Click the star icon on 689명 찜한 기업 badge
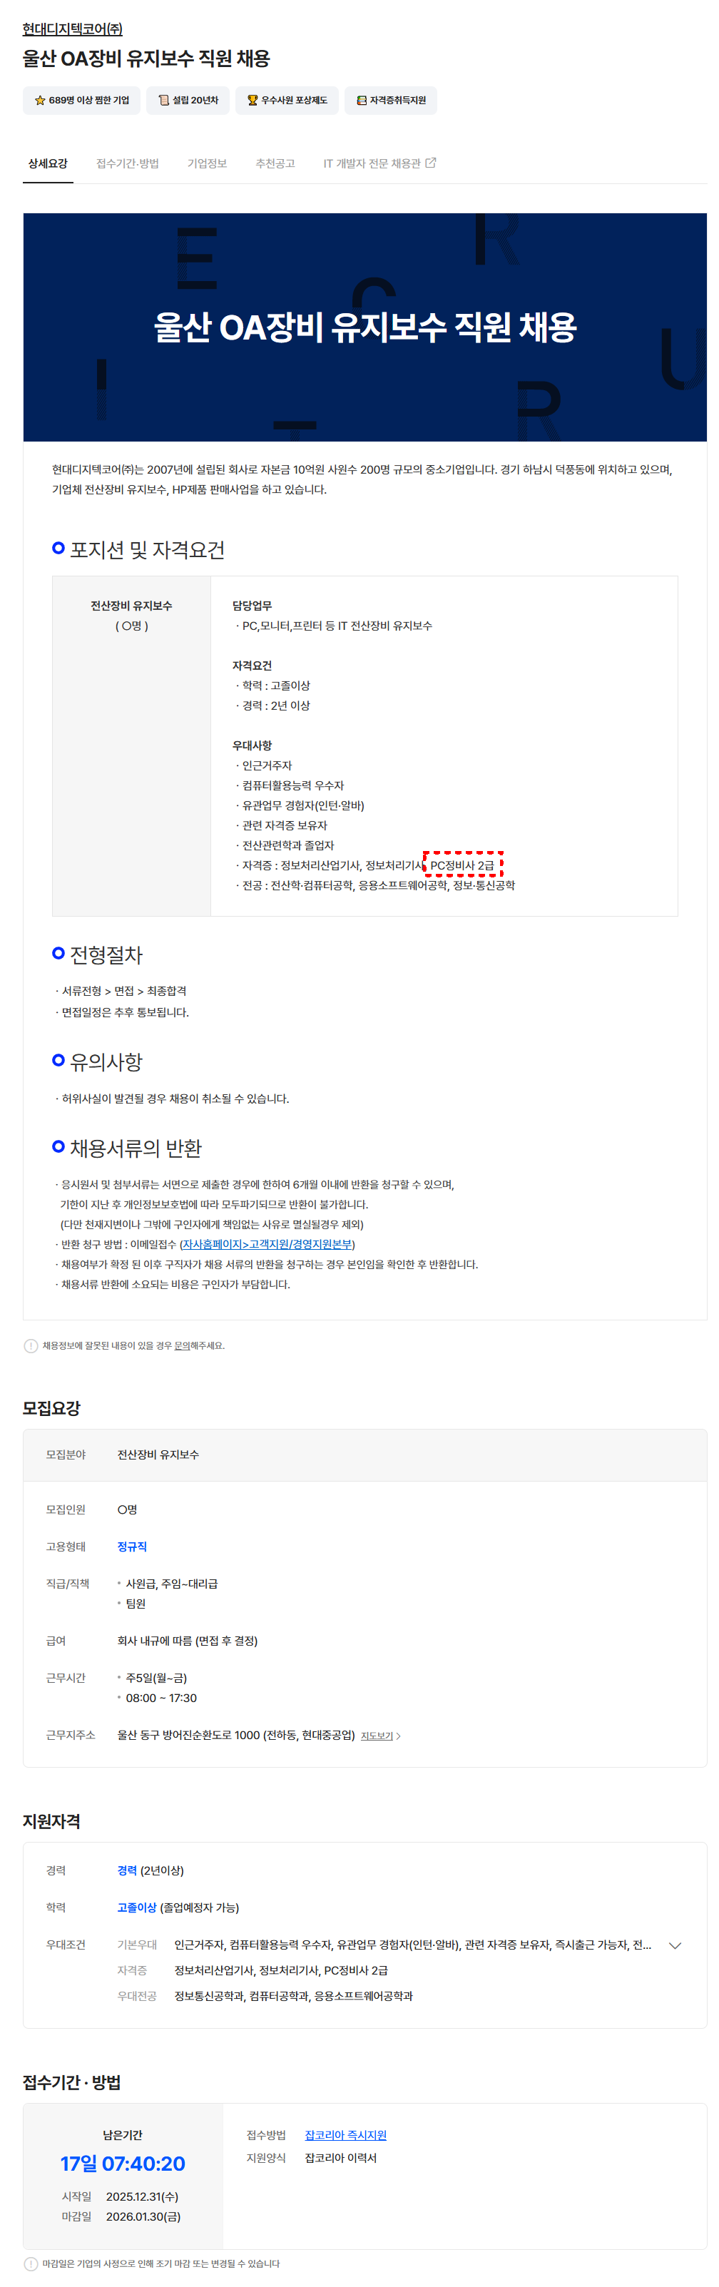719x2287 pixels. [40, 101]
